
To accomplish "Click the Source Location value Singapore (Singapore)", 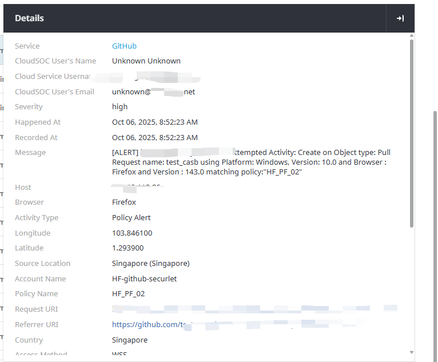I will pyautogui.click(x=150, y=264).
